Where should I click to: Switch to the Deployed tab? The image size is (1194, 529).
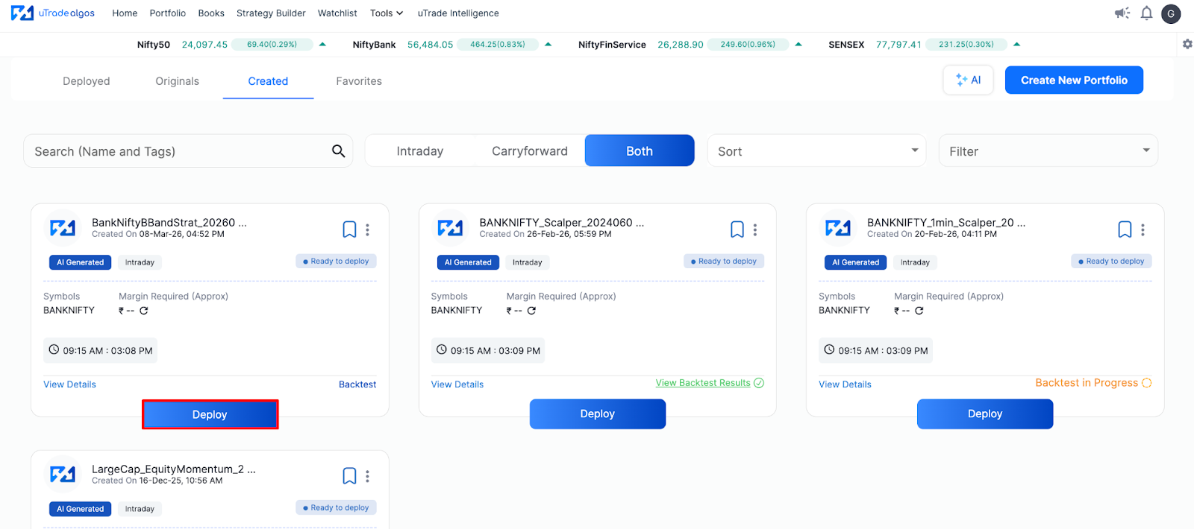(87, 81)
